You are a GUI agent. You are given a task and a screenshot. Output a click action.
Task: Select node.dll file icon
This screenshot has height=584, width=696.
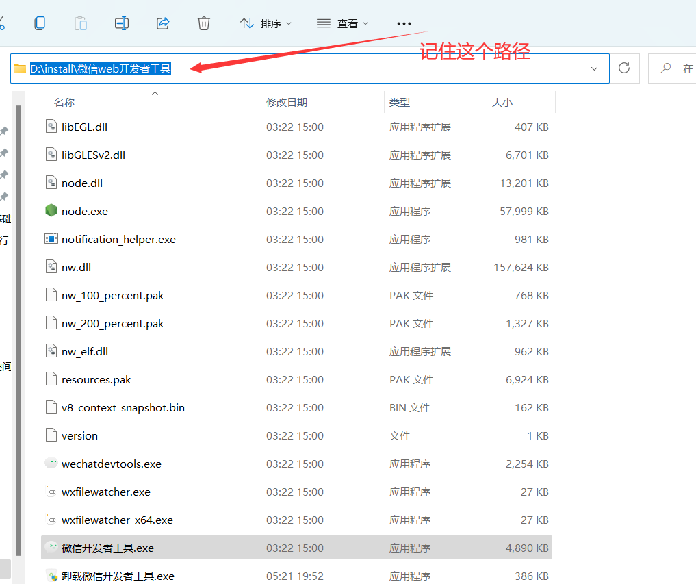point(51,183)
